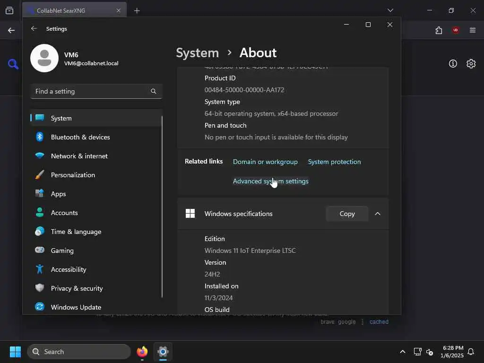Click search magnifier in Find a setting
The width and height of the screenshot is (484, 363).
(x=154, y=91)
